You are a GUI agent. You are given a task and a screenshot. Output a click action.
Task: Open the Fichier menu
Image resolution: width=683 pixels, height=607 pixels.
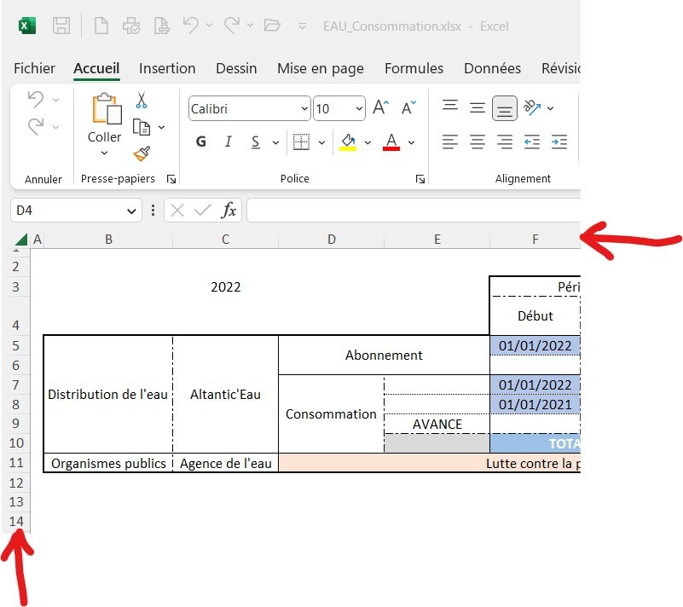coord(34,68)
